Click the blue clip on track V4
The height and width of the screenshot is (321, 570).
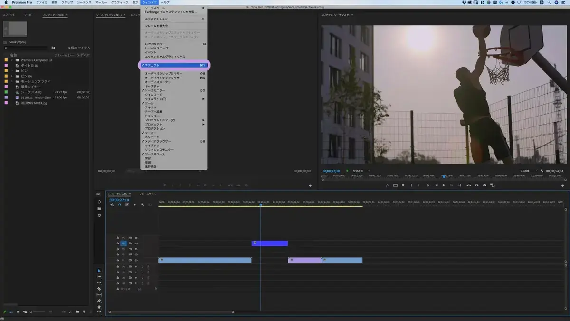click(270, 243)
